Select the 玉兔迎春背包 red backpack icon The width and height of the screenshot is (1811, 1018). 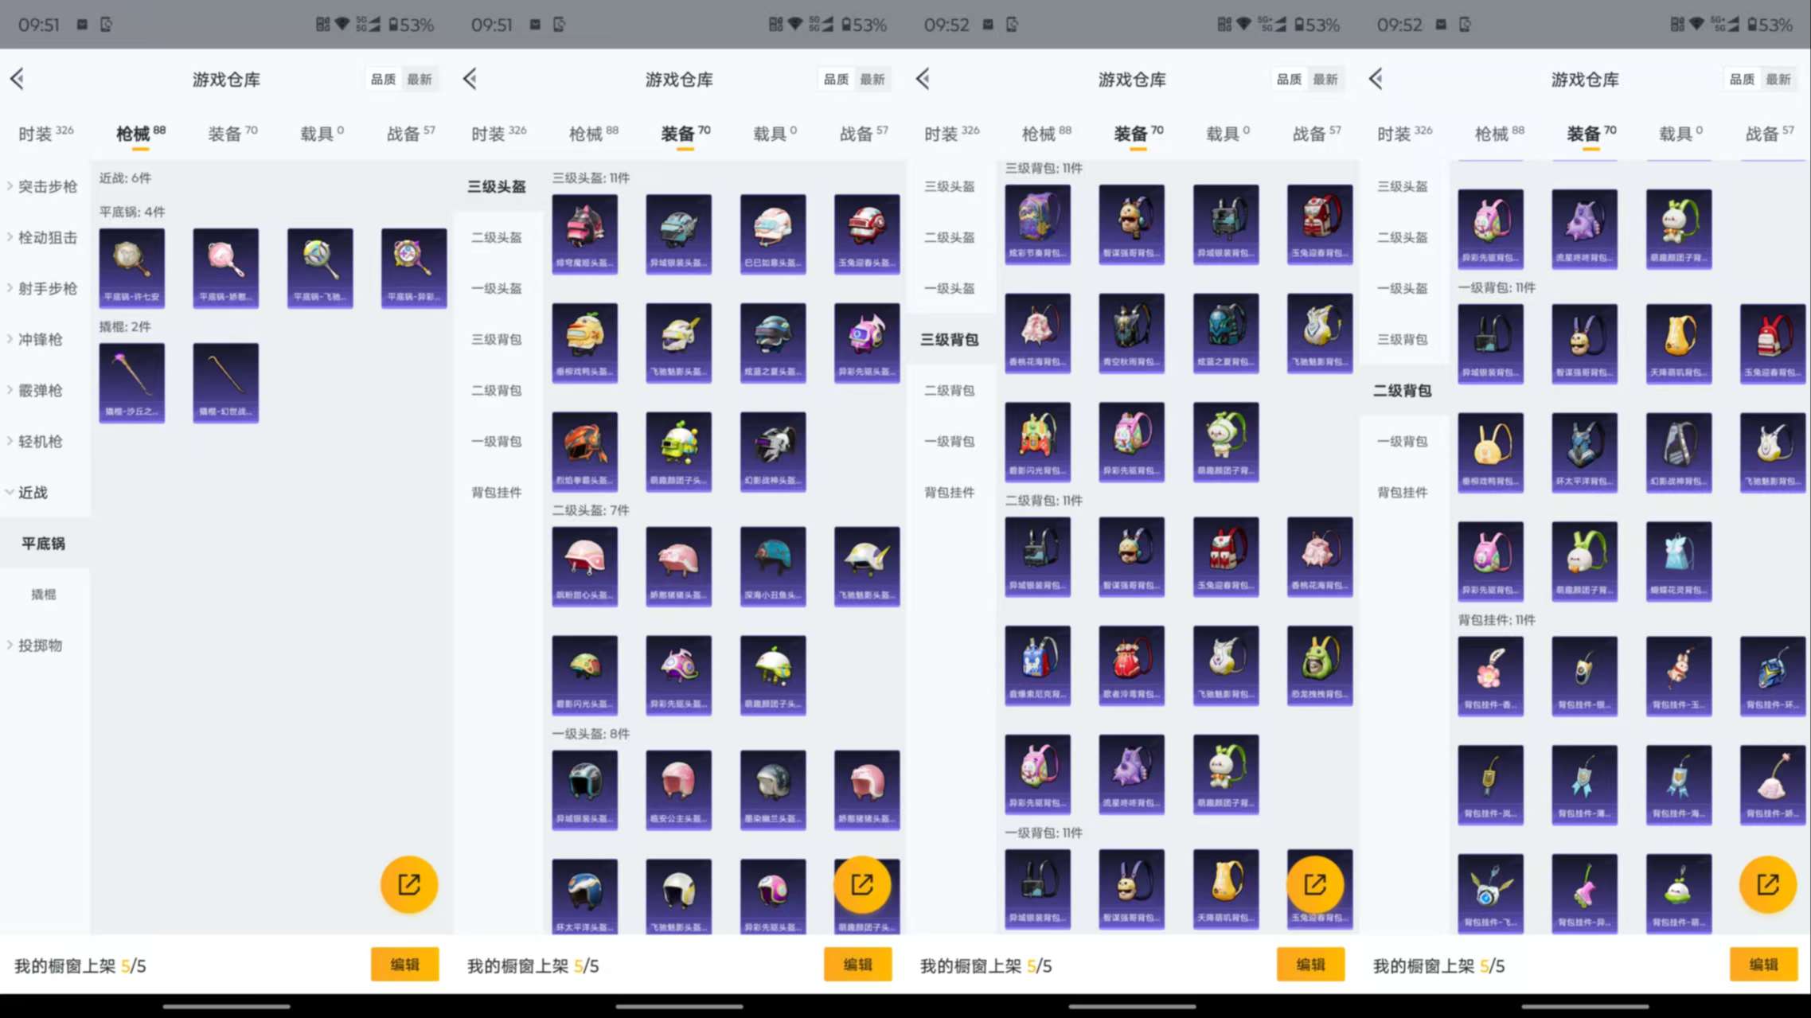coord(1319,224)
